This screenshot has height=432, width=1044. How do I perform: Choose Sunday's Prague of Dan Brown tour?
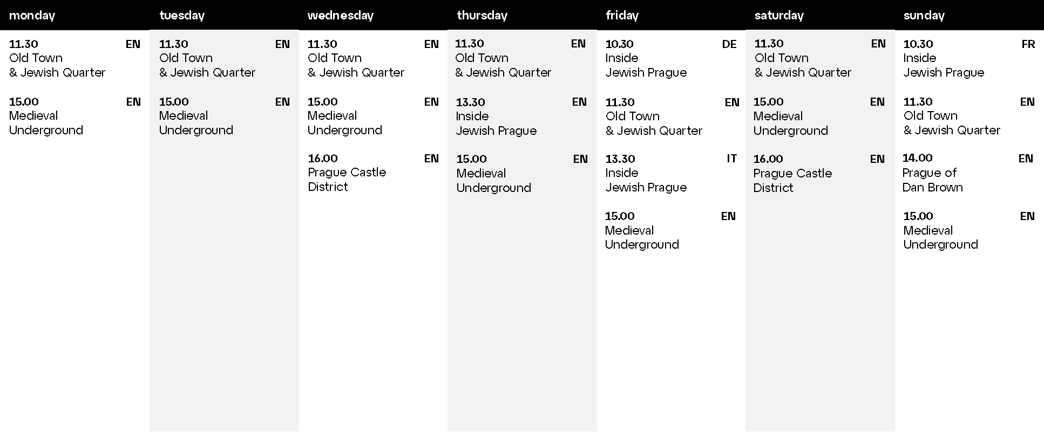point(932,180)
